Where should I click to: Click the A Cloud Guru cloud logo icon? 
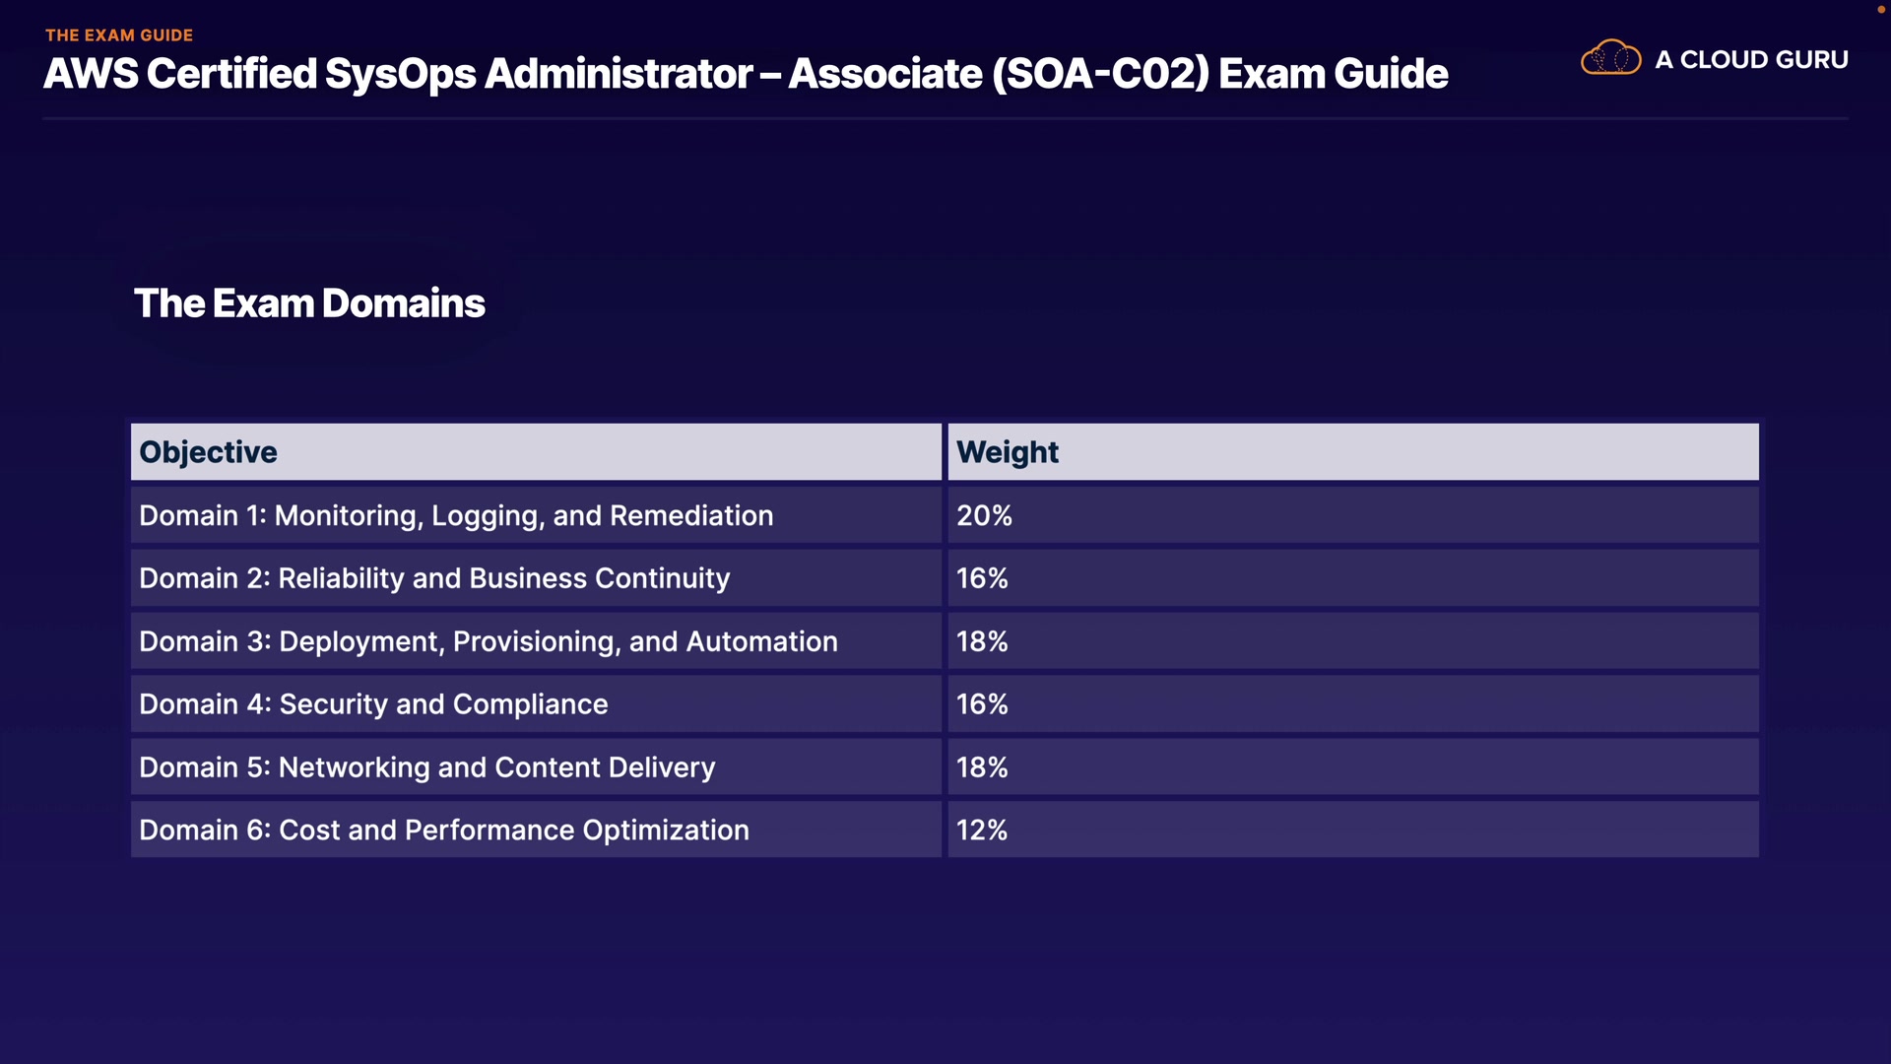click(x=1610, y=58)
